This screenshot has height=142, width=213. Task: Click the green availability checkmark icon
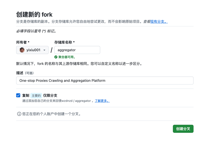[x=56, y=57]
